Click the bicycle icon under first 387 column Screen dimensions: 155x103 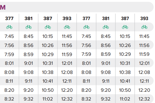click(48, 27)
